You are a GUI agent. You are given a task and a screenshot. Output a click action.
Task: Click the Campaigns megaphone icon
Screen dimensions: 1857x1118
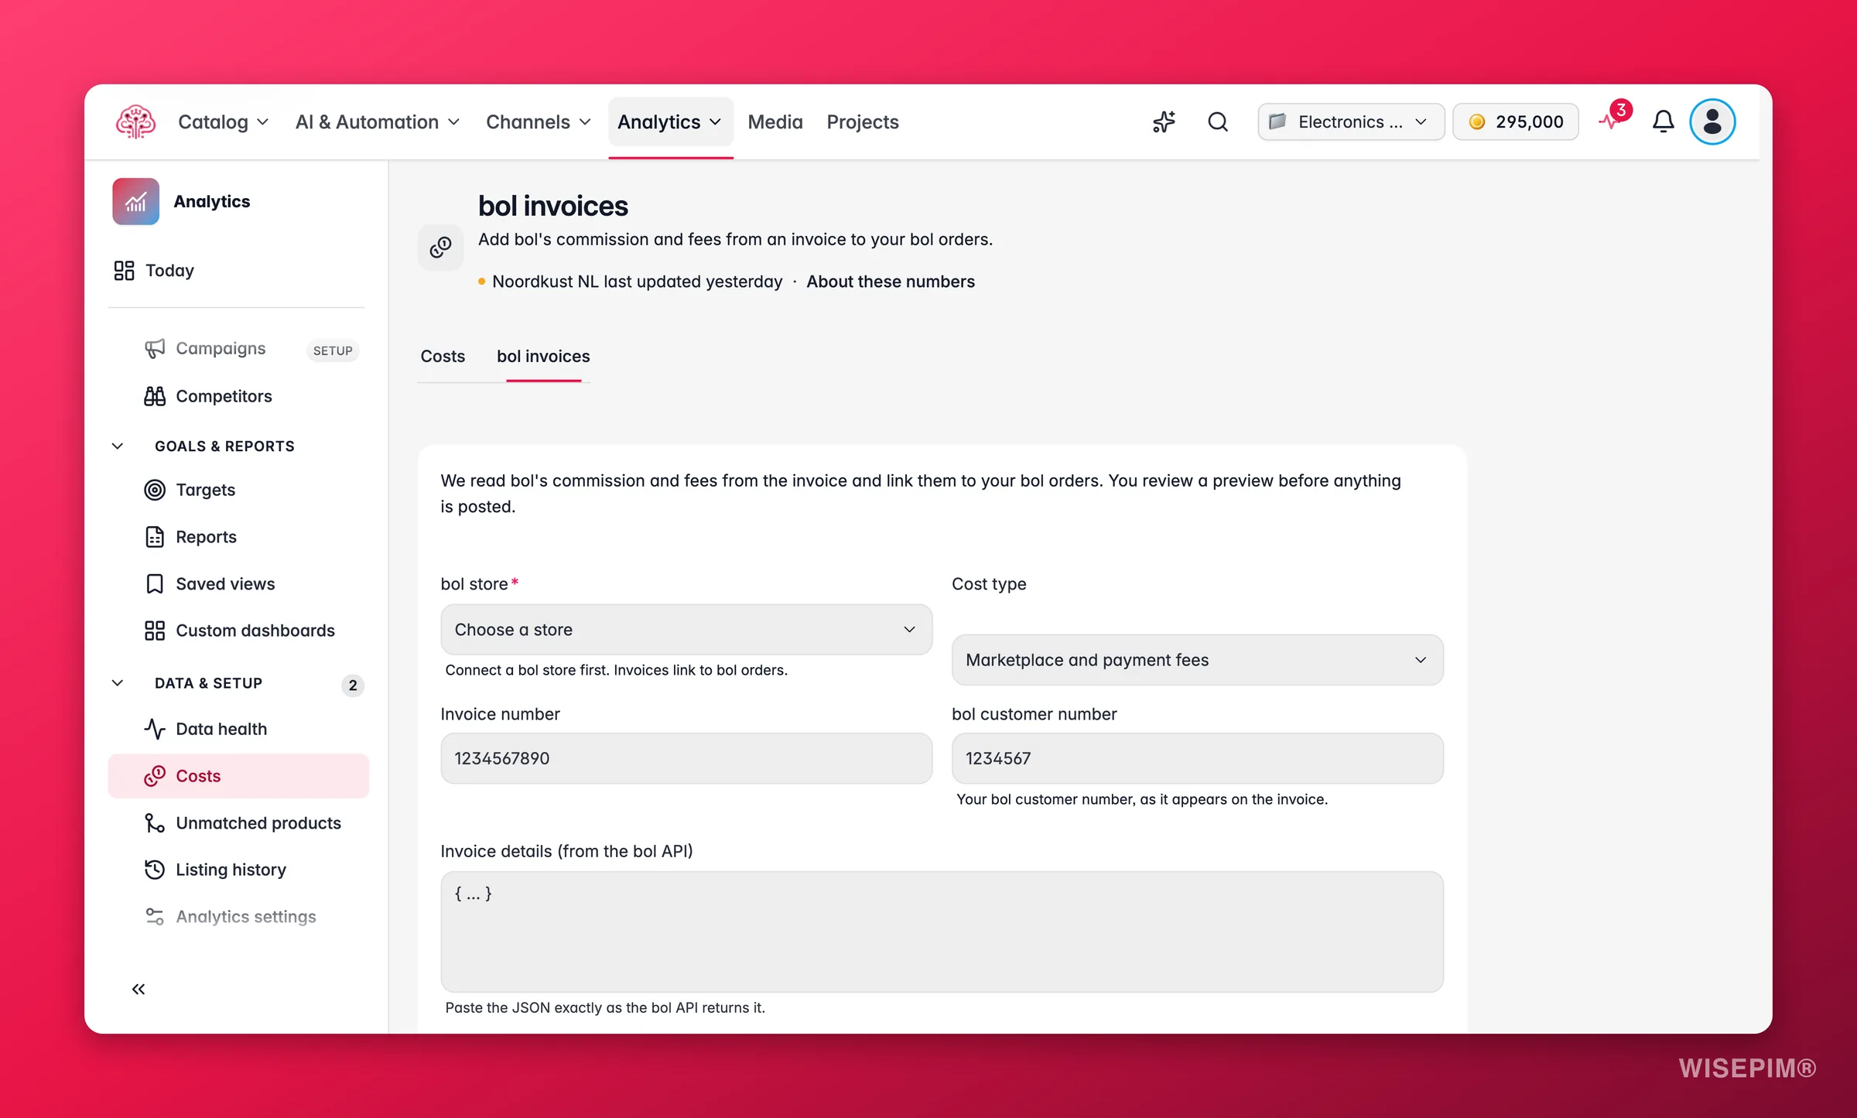click(155, 349)
